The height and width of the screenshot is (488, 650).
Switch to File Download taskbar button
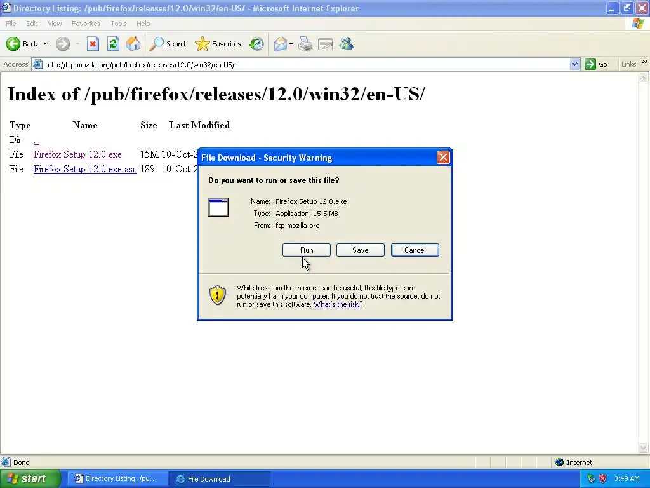click(x=220, y=479)
